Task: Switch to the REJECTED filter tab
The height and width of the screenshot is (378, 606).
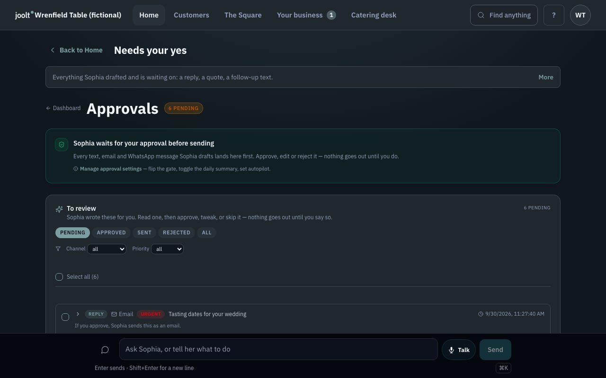Action: point(177,232)
